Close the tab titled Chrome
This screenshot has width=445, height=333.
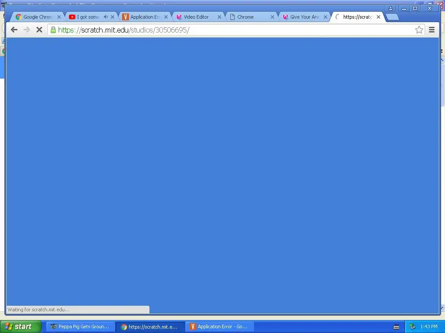272,17
